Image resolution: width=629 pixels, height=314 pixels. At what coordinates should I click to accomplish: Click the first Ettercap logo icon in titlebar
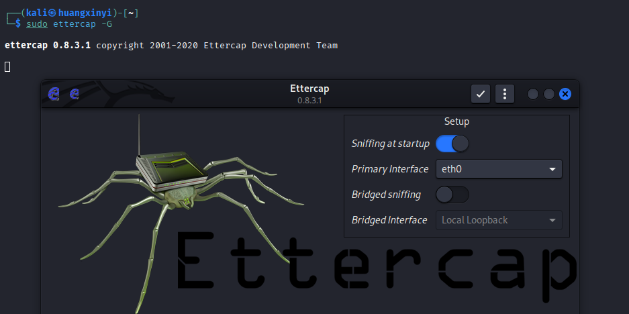click(x=54, y=94)
